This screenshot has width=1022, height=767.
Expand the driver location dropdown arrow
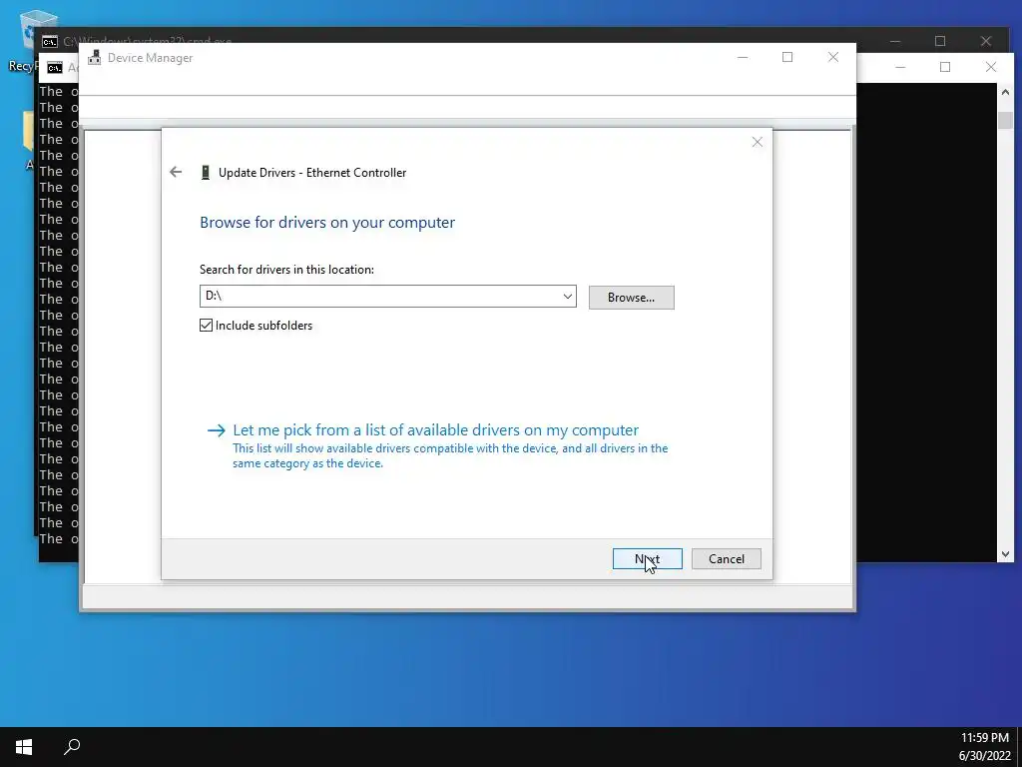pyautogui.click(x=568, y=296)
